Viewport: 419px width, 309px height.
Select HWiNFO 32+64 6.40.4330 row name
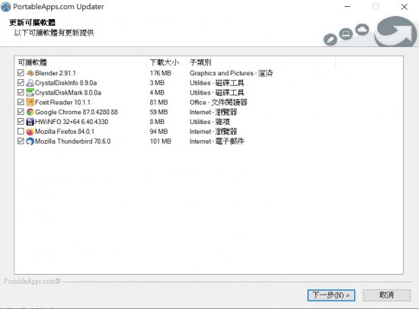72,122
